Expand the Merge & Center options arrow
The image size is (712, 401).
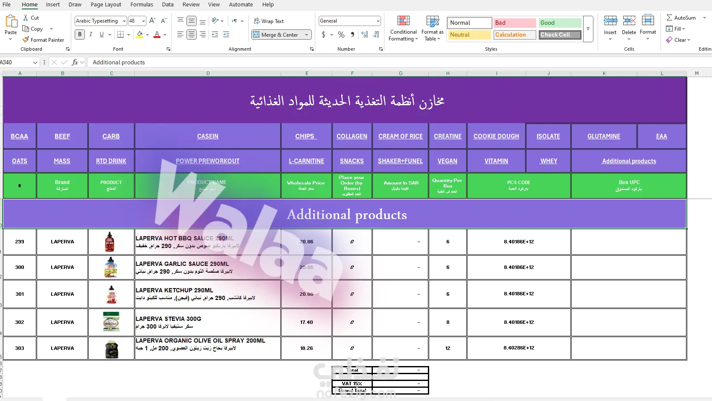click(306, 35)
